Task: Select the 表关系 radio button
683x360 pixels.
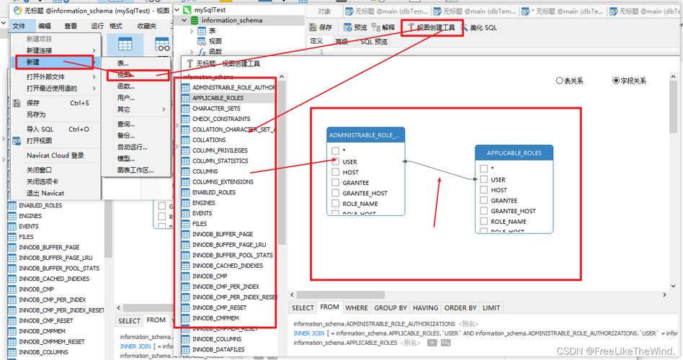Action: pos(560,81)
